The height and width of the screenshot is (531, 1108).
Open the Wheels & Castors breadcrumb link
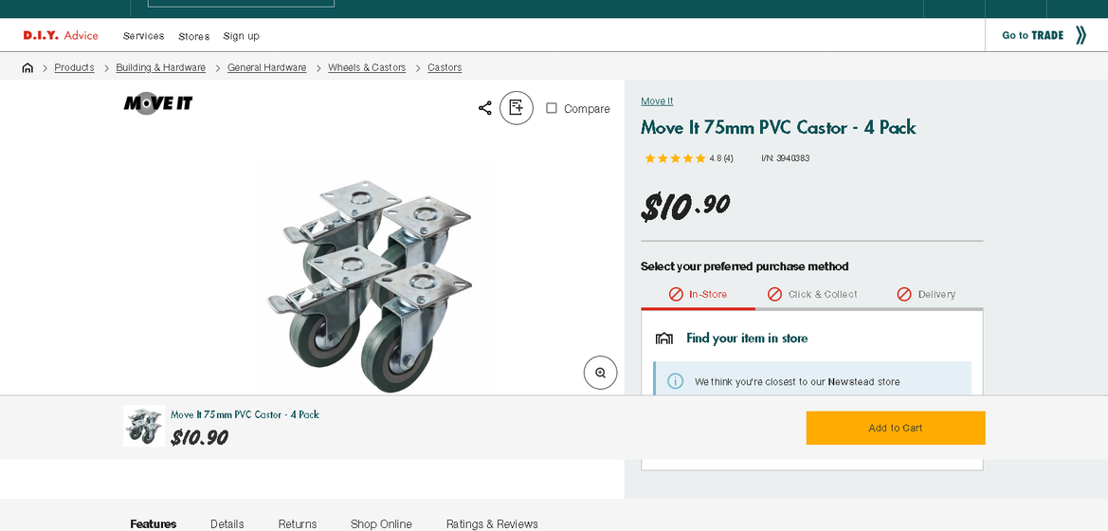[367, 68]
